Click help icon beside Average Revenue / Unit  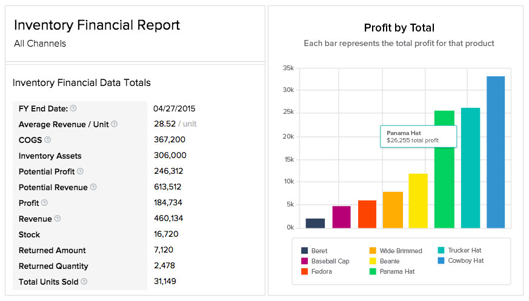pyautogui.click(x=114, y=124)
